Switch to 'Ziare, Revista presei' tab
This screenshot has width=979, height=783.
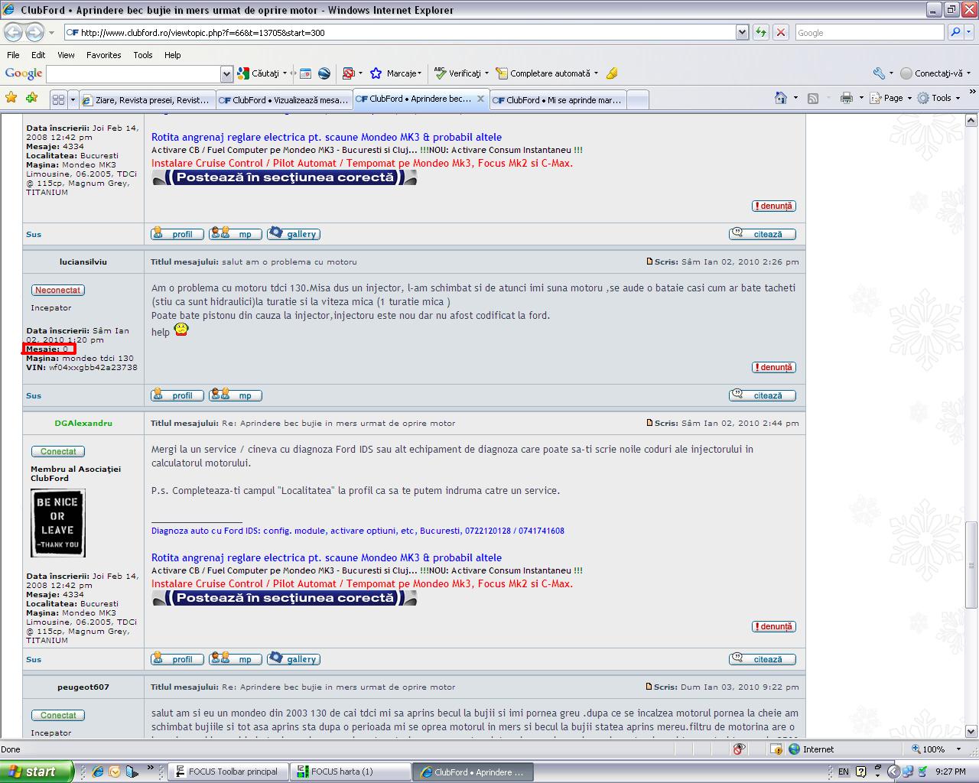pyautogui.click(x=145, y=100)
